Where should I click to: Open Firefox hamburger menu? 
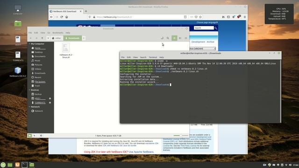tap(245, 17)
